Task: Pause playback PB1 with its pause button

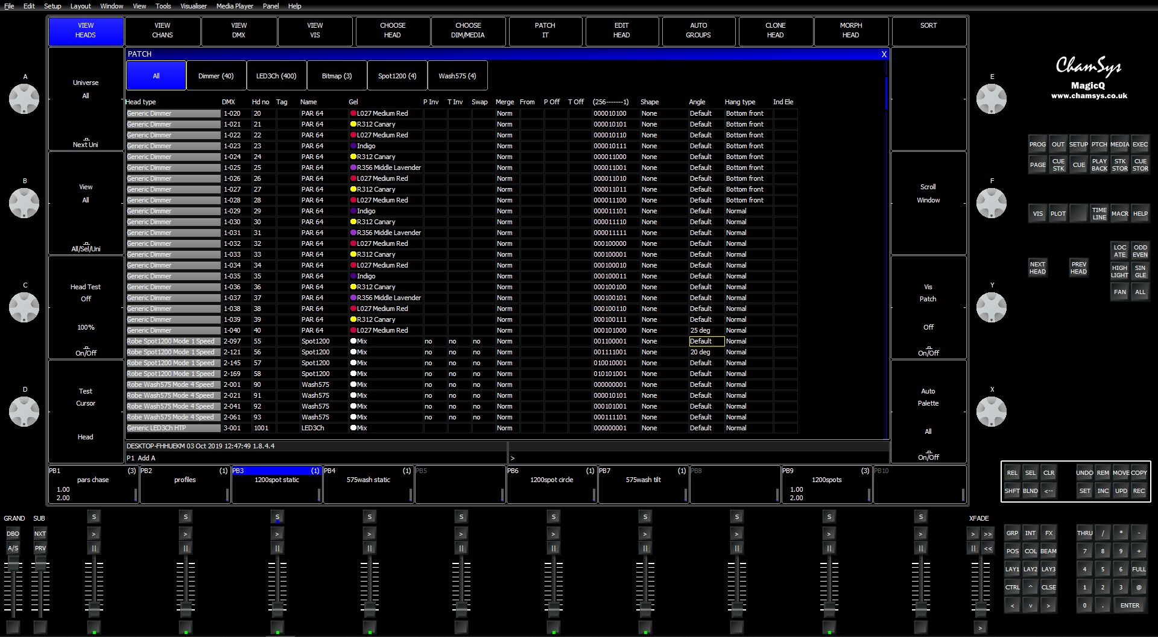Action: (93, 548)
